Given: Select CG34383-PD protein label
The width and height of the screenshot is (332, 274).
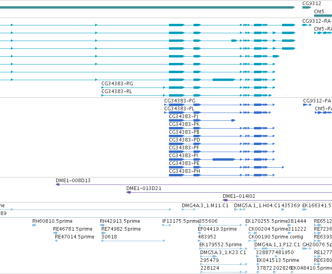Looking at the screenshot, I should click(x=185, y=140).
